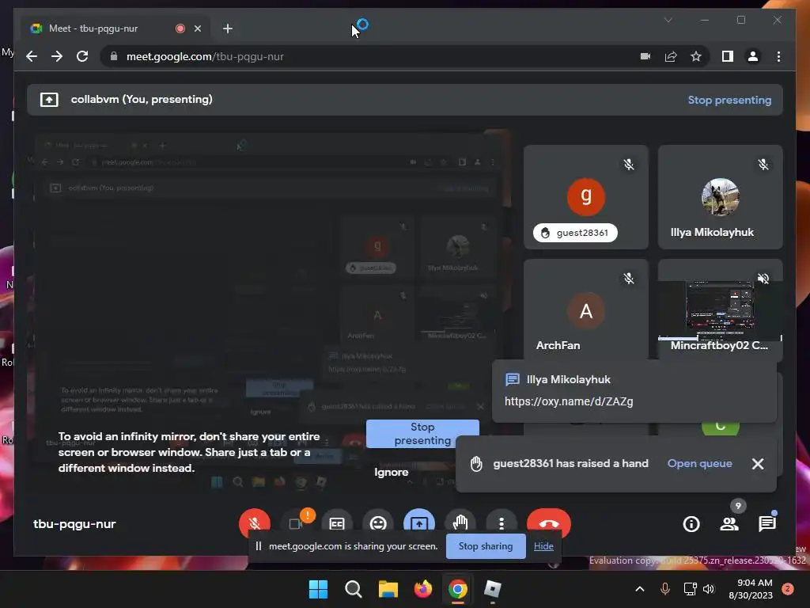810x608 pixels.
Task: Click the Meet tab tbu-pqgu-nur
Action: tap(93, 28)
